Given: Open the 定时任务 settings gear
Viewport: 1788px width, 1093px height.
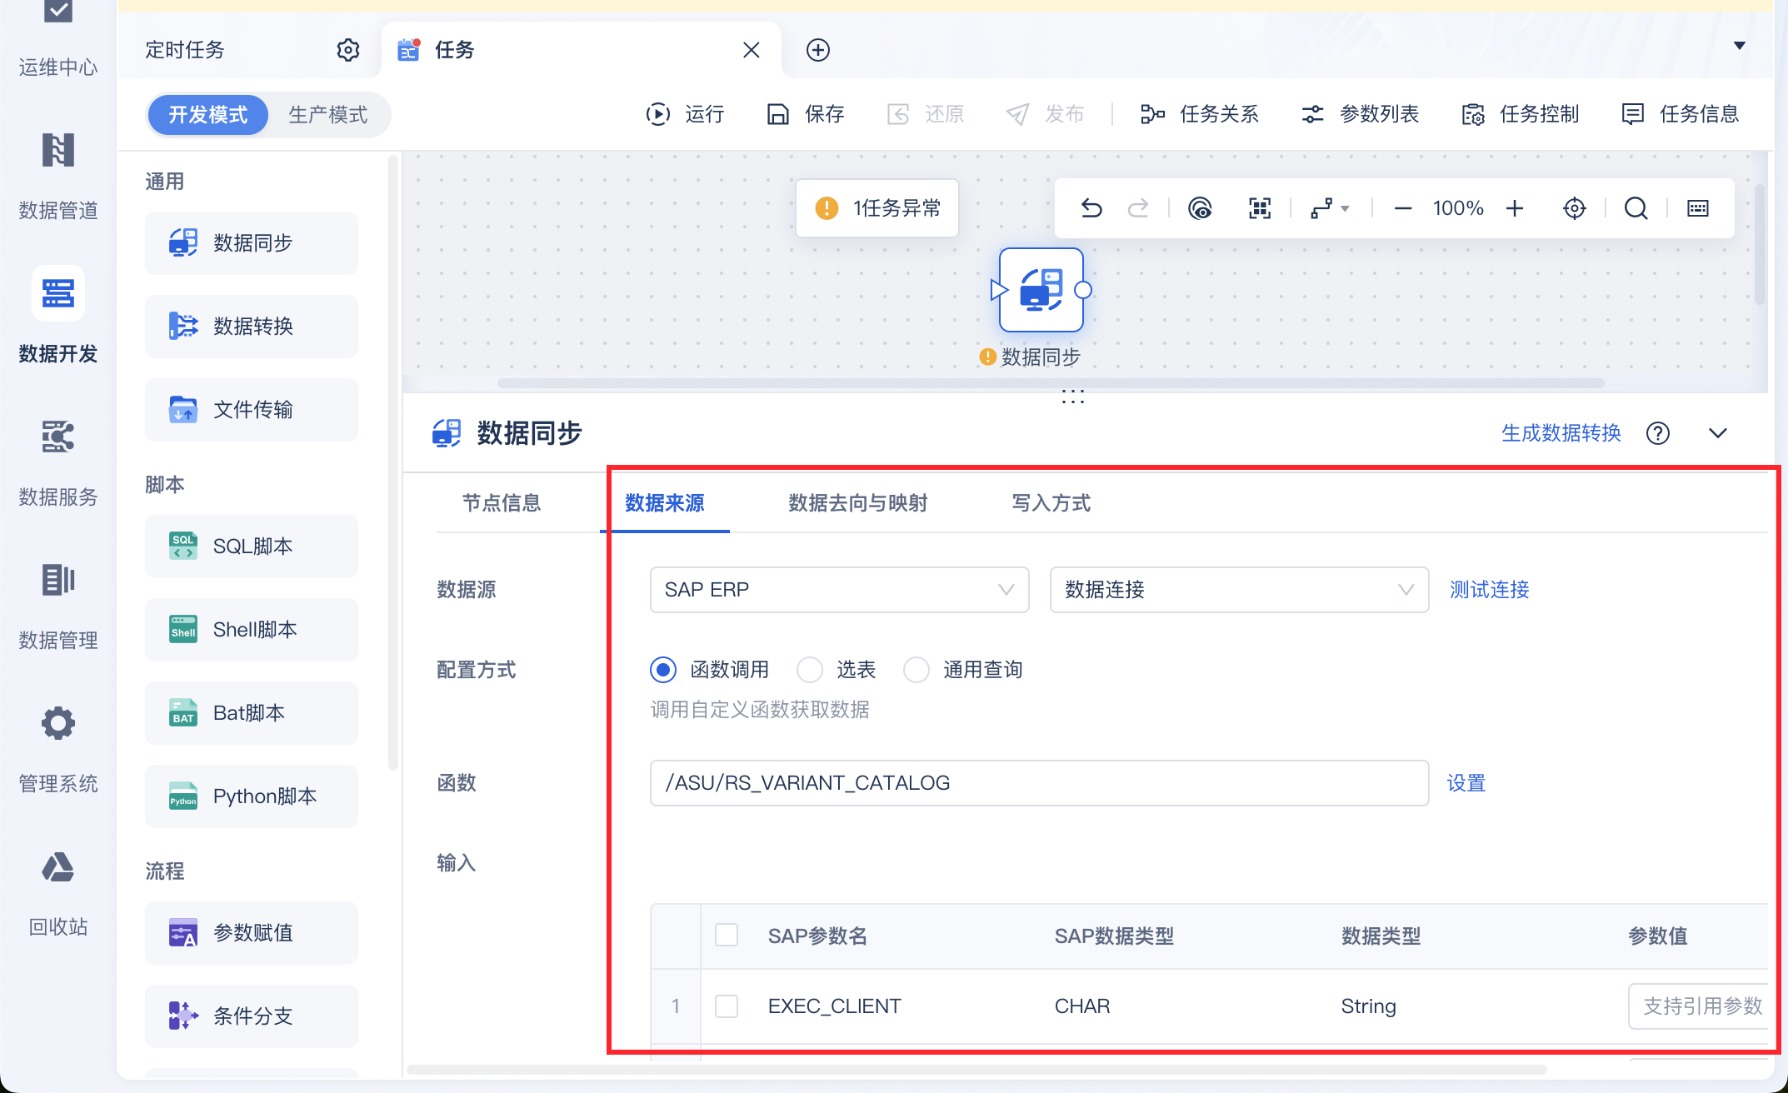Looking at the screenshot, I should [x=347, y=50].
